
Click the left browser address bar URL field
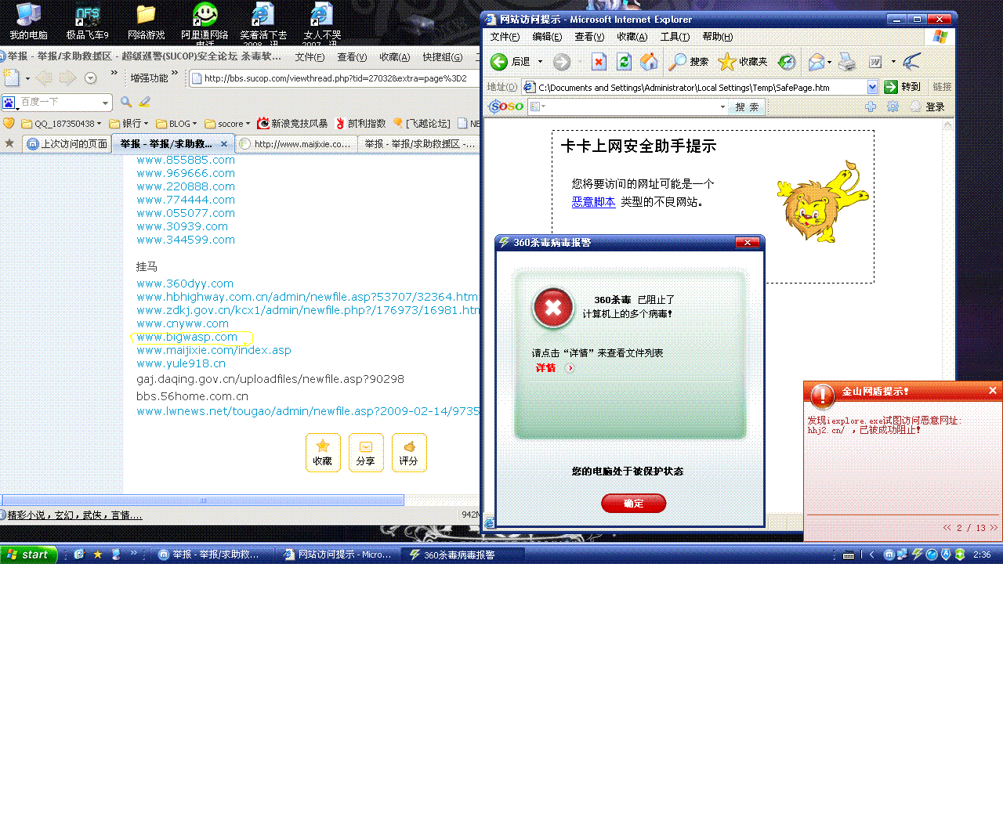335,78
